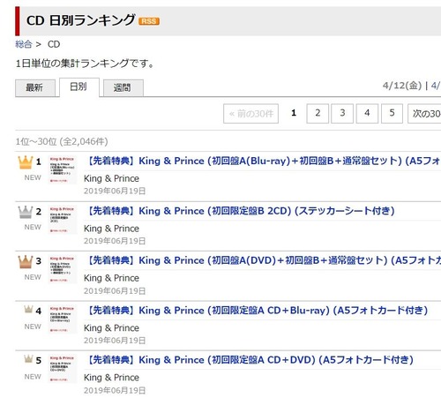Click artist name King & Prince under rank 2
The height and width of the screenshot is (398, 441).
click(x=111, y=229)
